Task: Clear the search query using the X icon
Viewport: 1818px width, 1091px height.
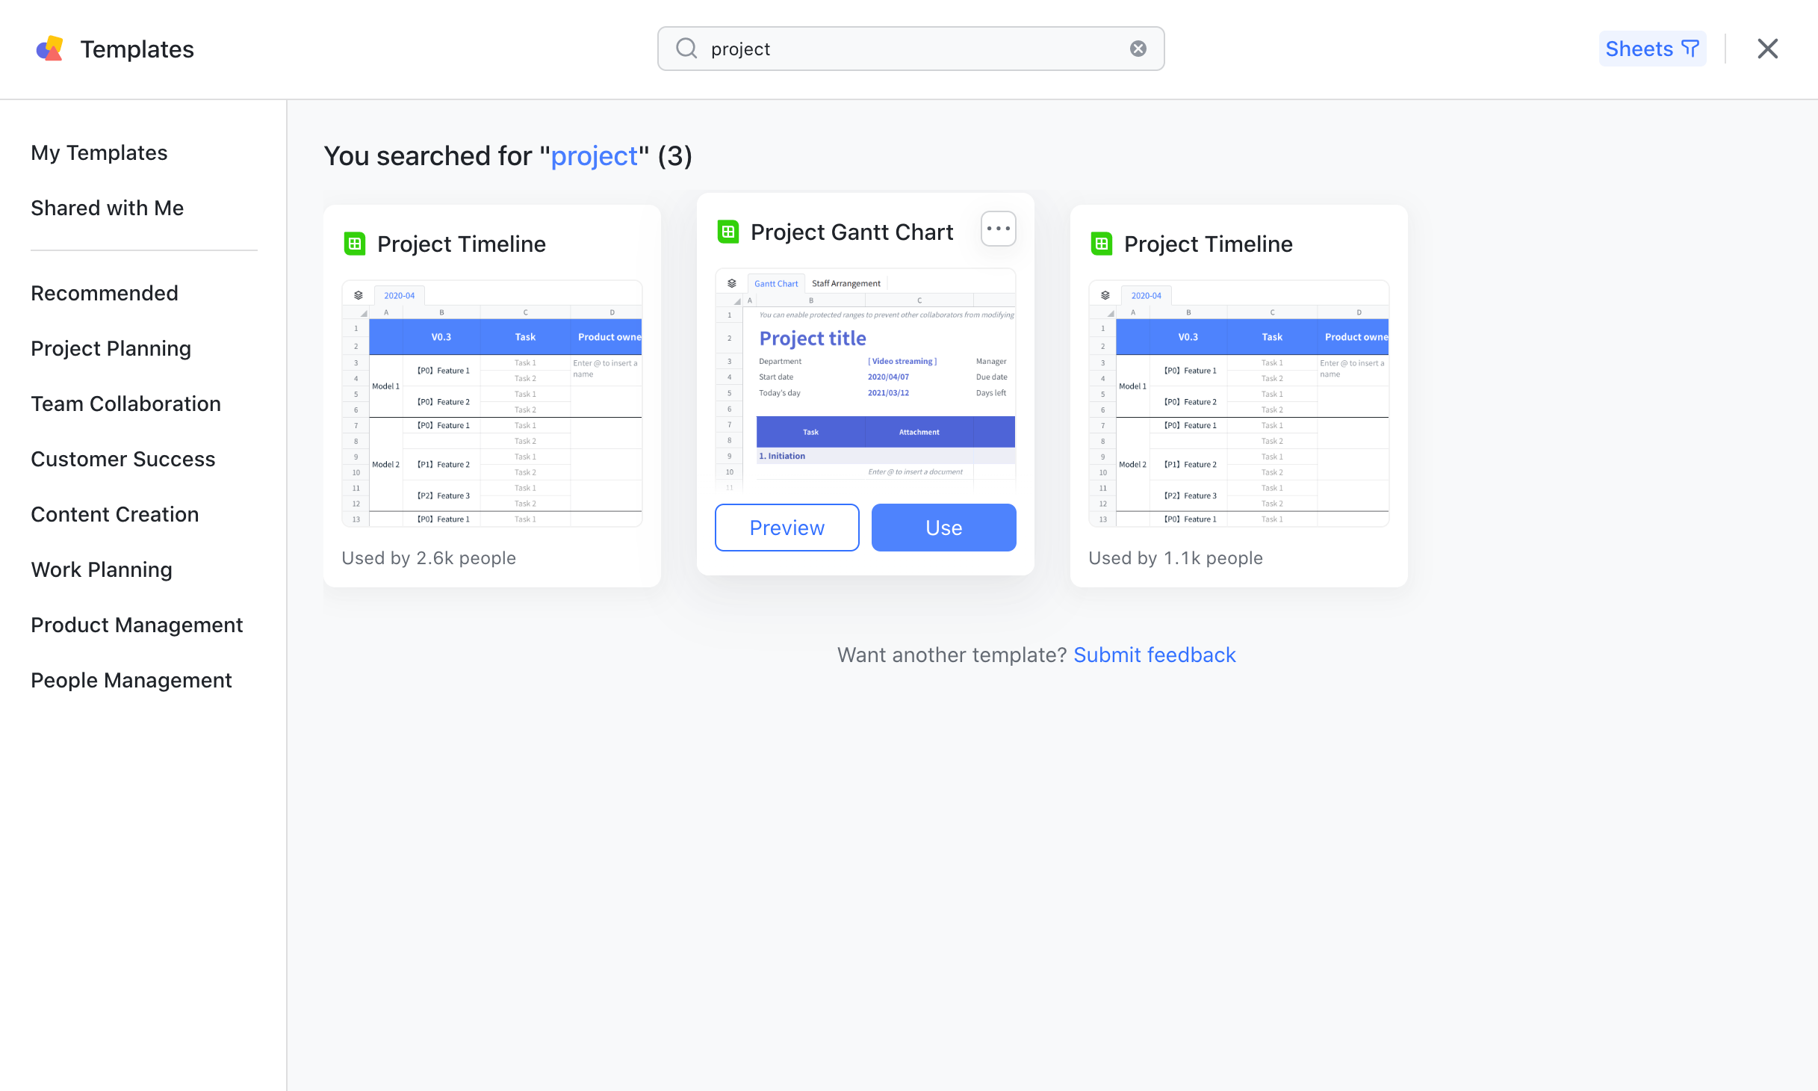Action: pyautogui.click(x=1138, y=48)
